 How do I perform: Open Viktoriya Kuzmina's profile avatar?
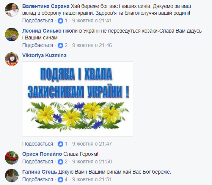(x=12, y=59)
